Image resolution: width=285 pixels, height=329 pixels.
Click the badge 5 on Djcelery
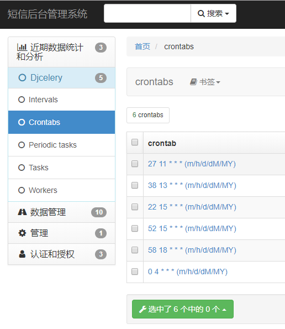coord(101,78)
